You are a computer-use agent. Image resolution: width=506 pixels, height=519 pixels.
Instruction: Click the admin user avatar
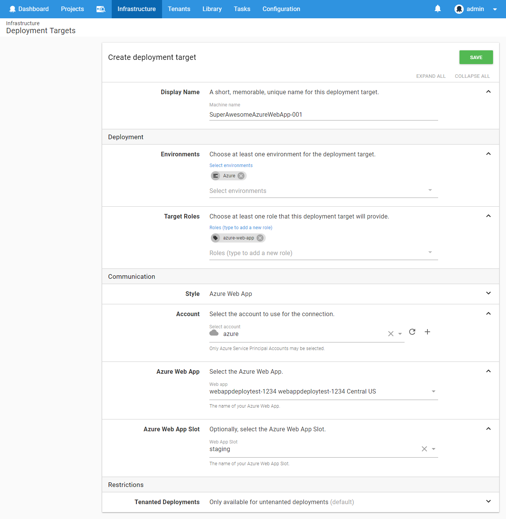tap(459, 9)
